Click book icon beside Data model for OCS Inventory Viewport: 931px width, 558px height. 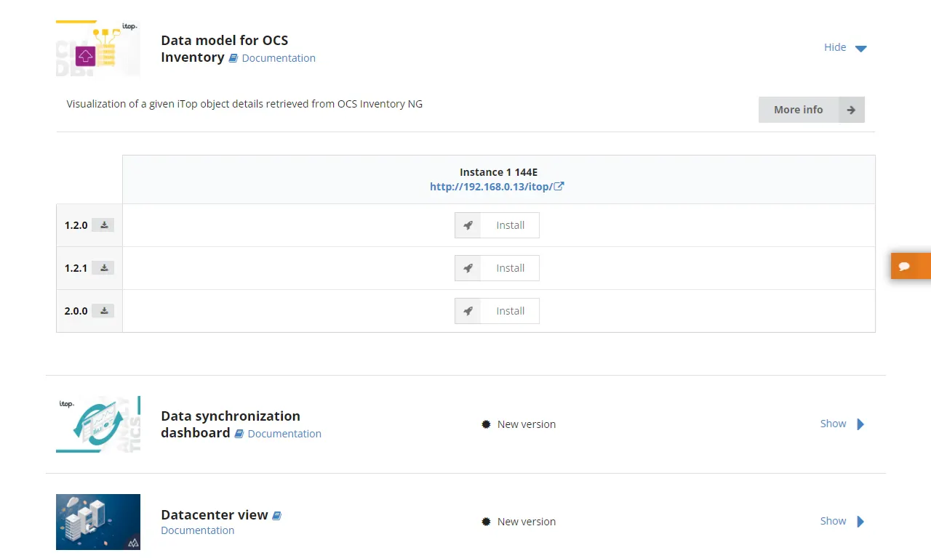(x=233, y=58)
